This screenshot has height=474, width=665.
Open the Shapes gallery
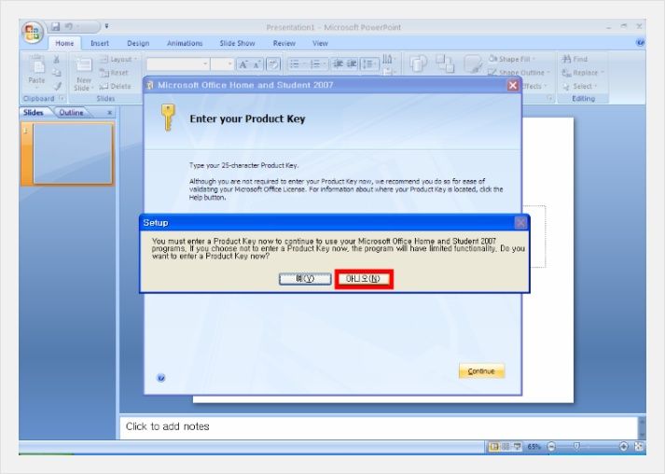419,64
